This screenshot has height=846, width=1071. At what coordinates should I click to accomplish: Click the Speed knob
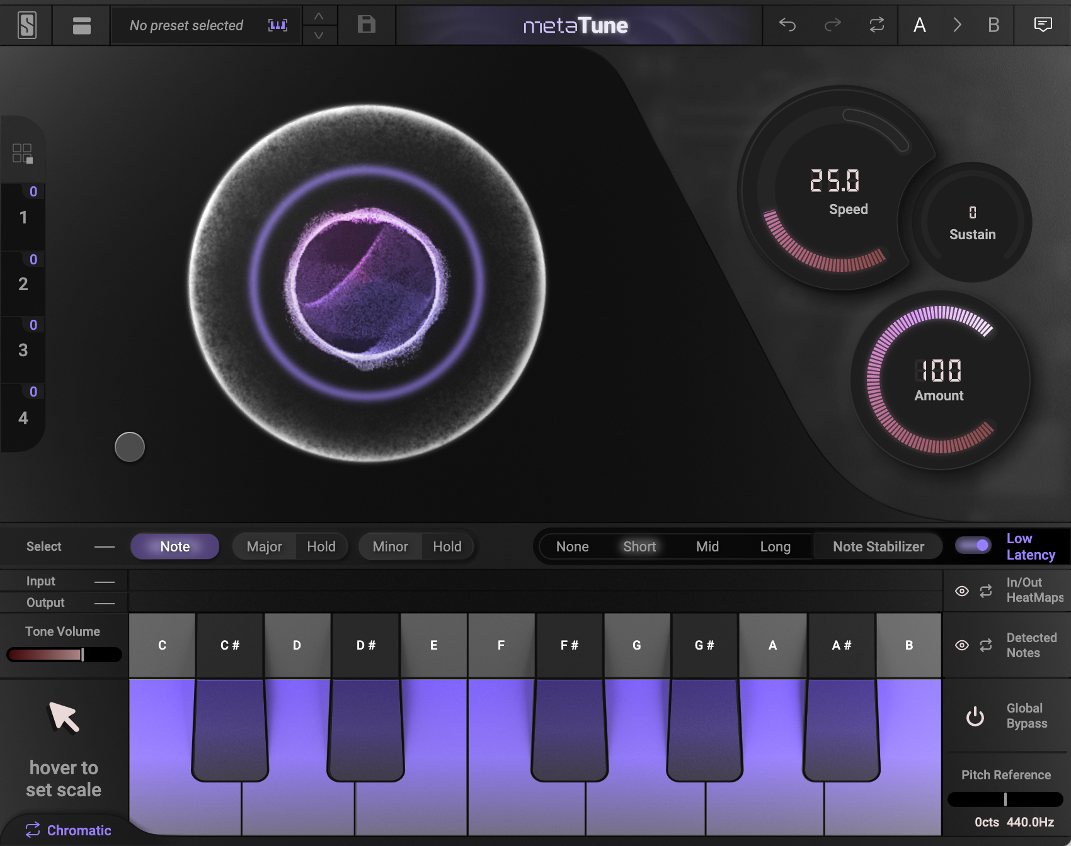[x=835, y=189]
